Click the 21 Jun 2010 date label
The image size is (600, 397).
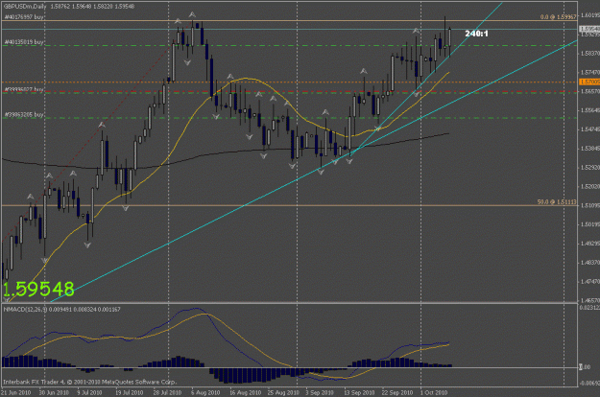15,392
